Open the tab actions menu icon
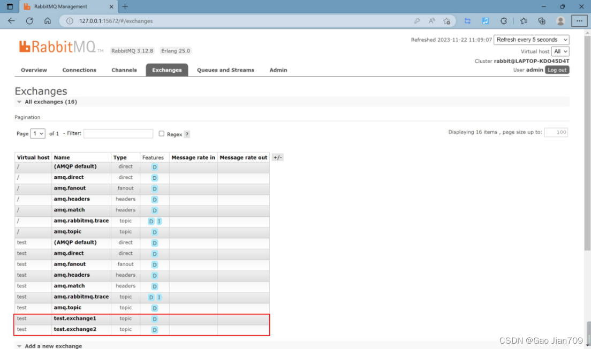The image size is (591, 349). click(10, 6)
